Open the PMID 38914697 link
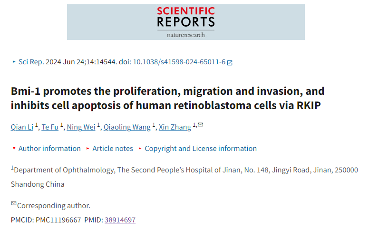Screen dimensions: 369x231 120,220
